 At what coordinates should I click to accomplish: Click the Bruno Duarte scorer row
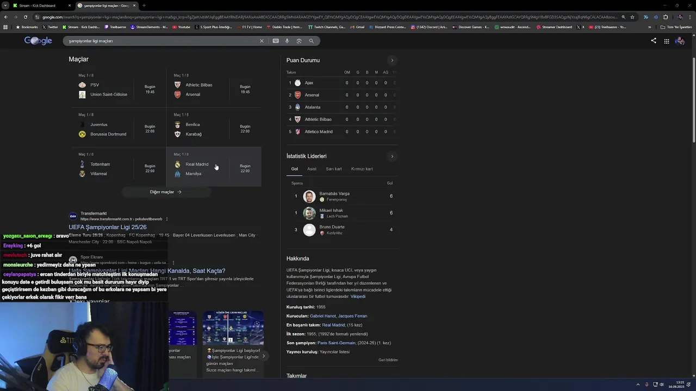[341, 230]
